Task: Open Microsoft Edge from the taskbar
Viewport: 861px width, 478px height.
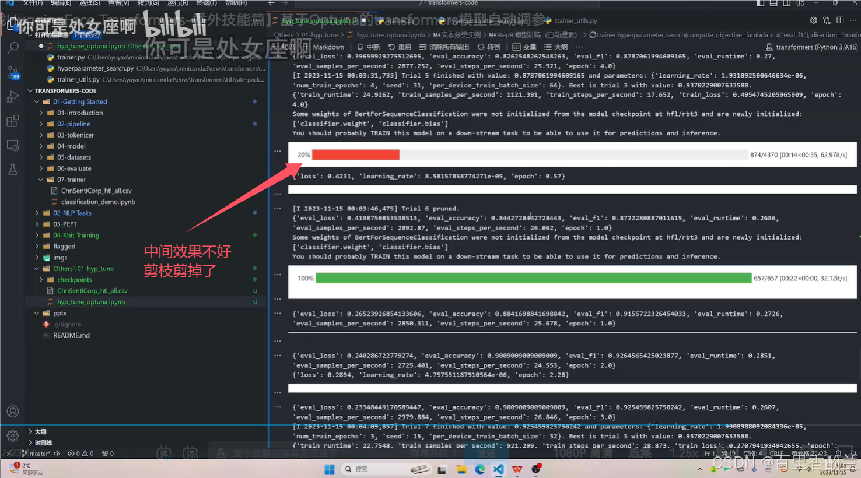Action: coord(480,469)
